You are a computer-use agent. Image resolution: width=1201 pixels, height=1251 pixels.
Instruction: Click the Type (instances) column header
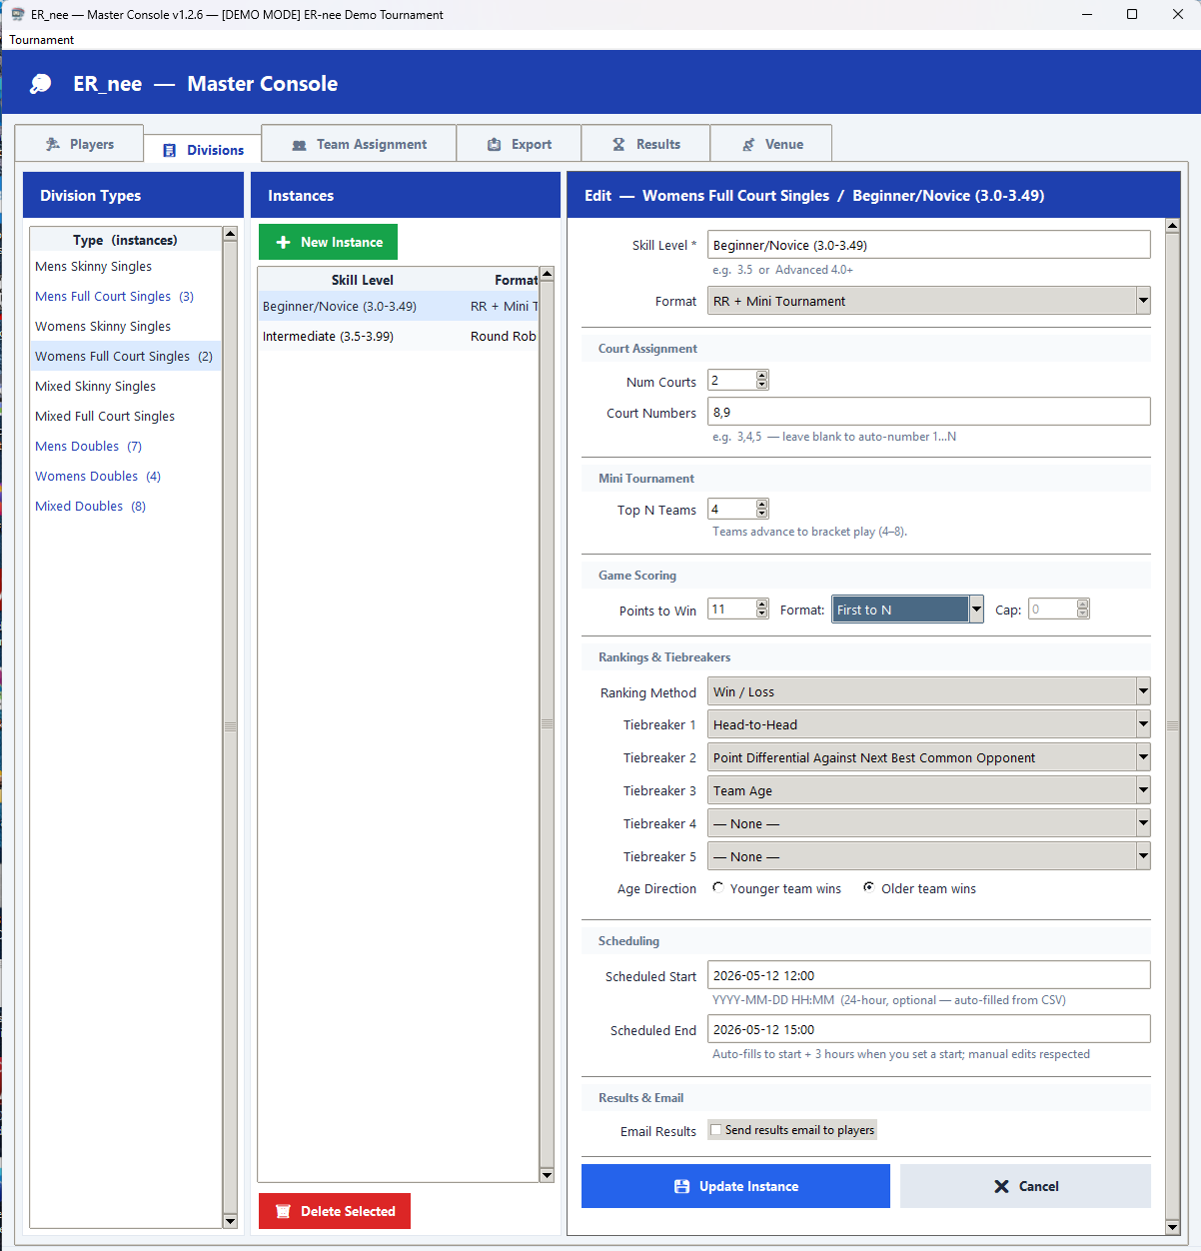(x=125, y=240)
